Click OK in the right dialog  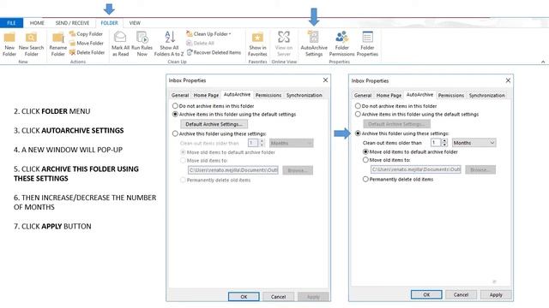(x=426, y=294)
